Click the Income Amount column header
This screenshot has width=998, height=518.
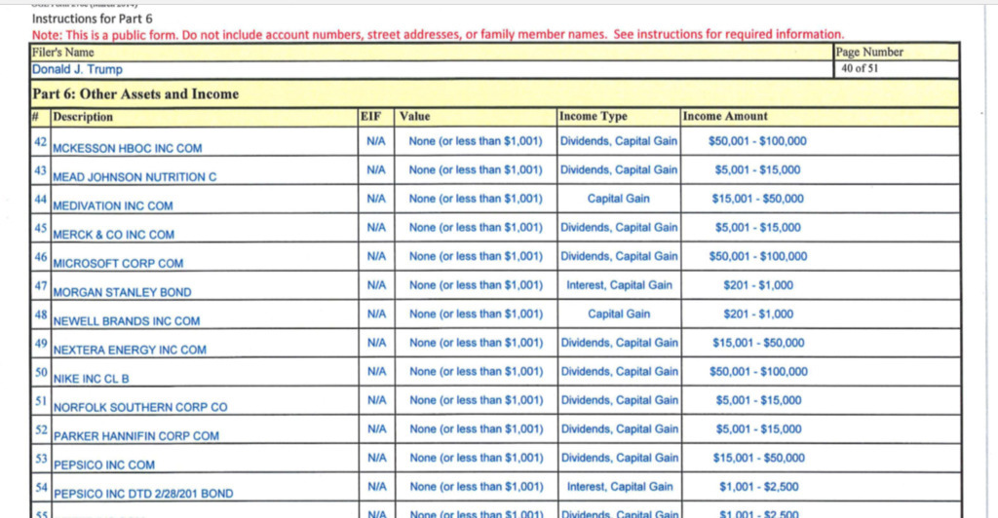click(725, 117)
